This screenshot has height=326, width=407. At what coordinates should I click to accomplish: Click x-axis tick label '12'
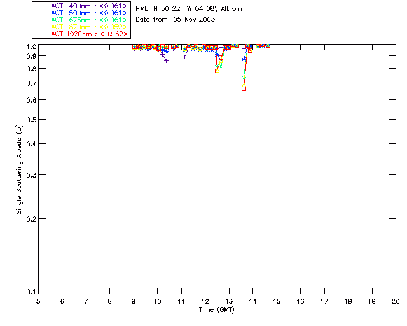[205, 301]
